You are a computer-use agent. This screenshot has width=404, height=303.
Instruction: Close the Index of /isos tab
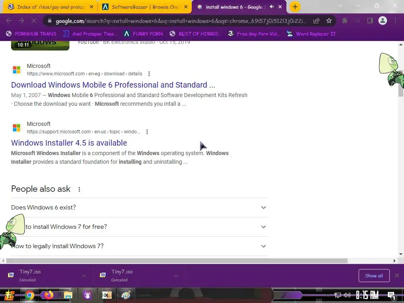click(92, 7)
